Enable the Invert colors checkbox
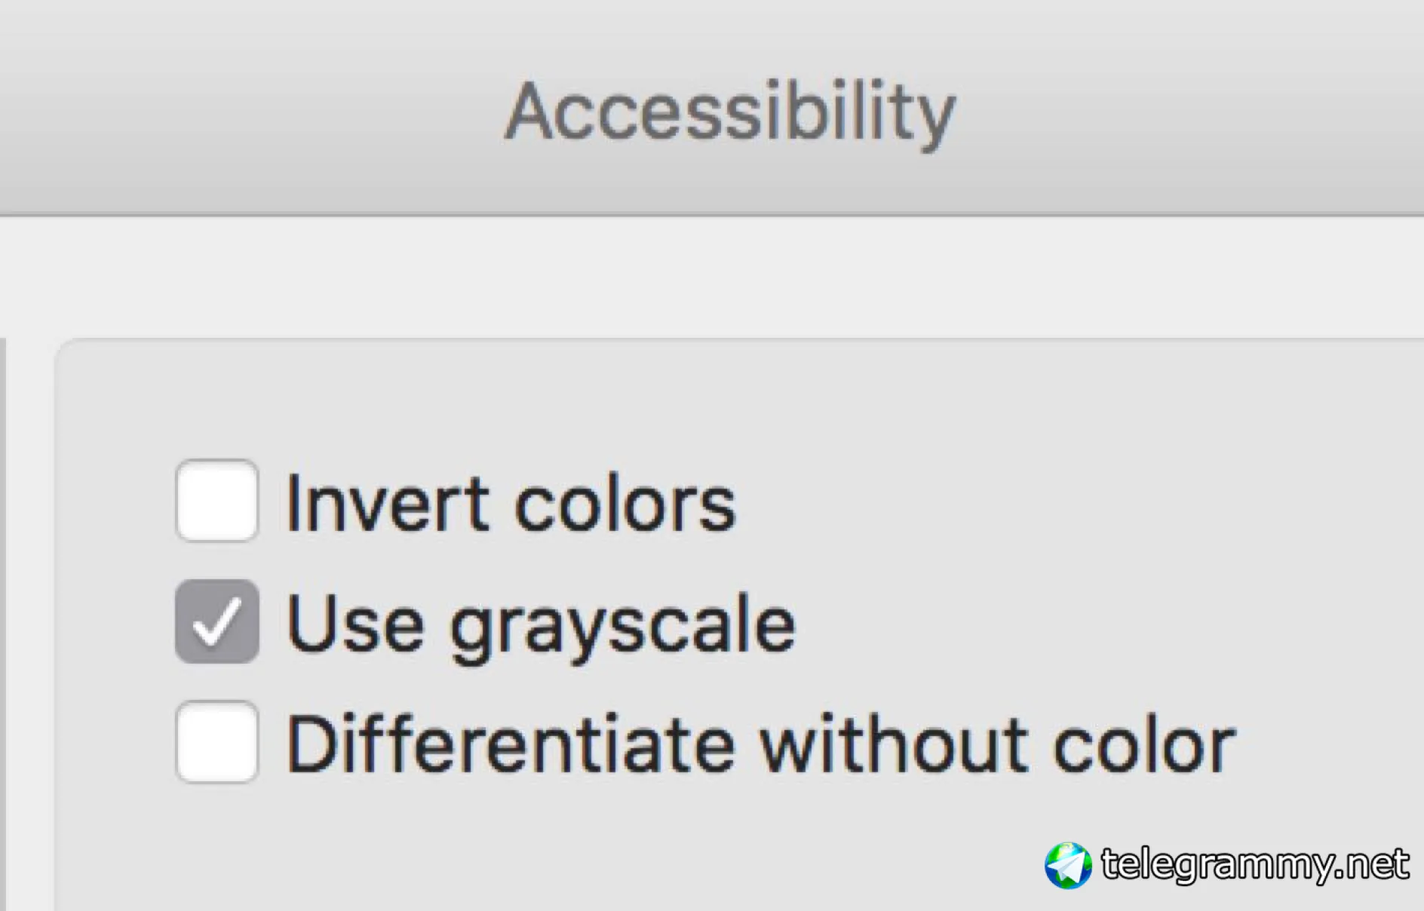This screenshot has width=1424, height=911. [217, 501]
